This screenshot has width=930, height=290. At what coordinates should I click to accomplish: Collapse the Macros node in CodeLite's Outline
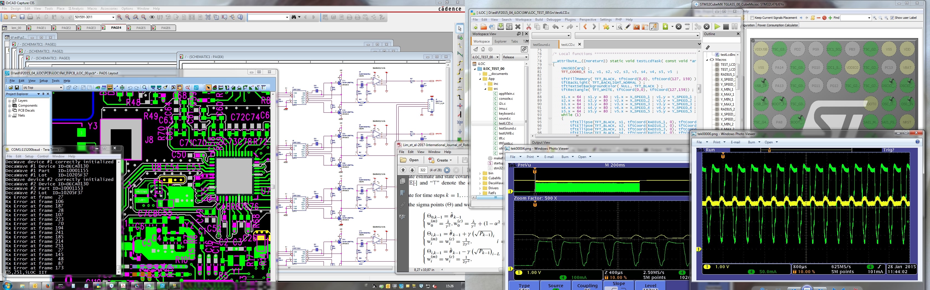(x=707, y=60)
